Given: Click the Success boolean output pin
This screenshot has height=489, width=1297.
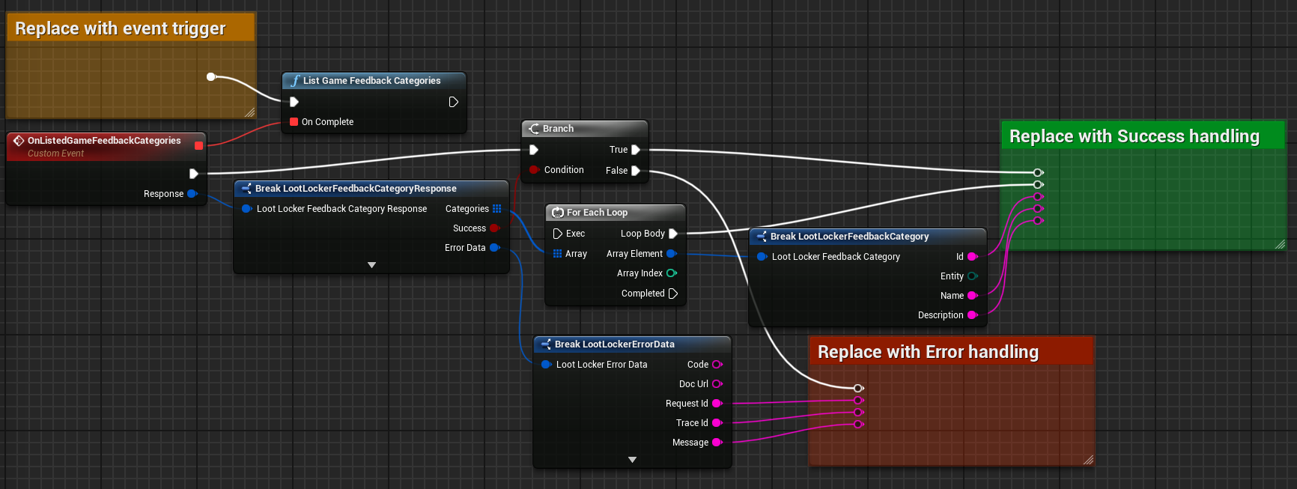Looking at the screenshot, I should (x=494, y=228).
